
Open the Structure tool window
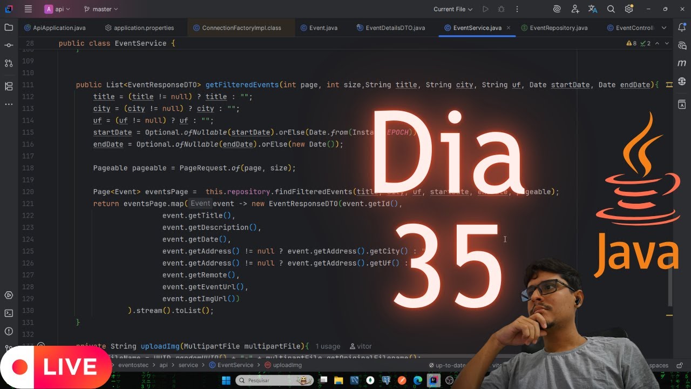[x=9, y=86]
